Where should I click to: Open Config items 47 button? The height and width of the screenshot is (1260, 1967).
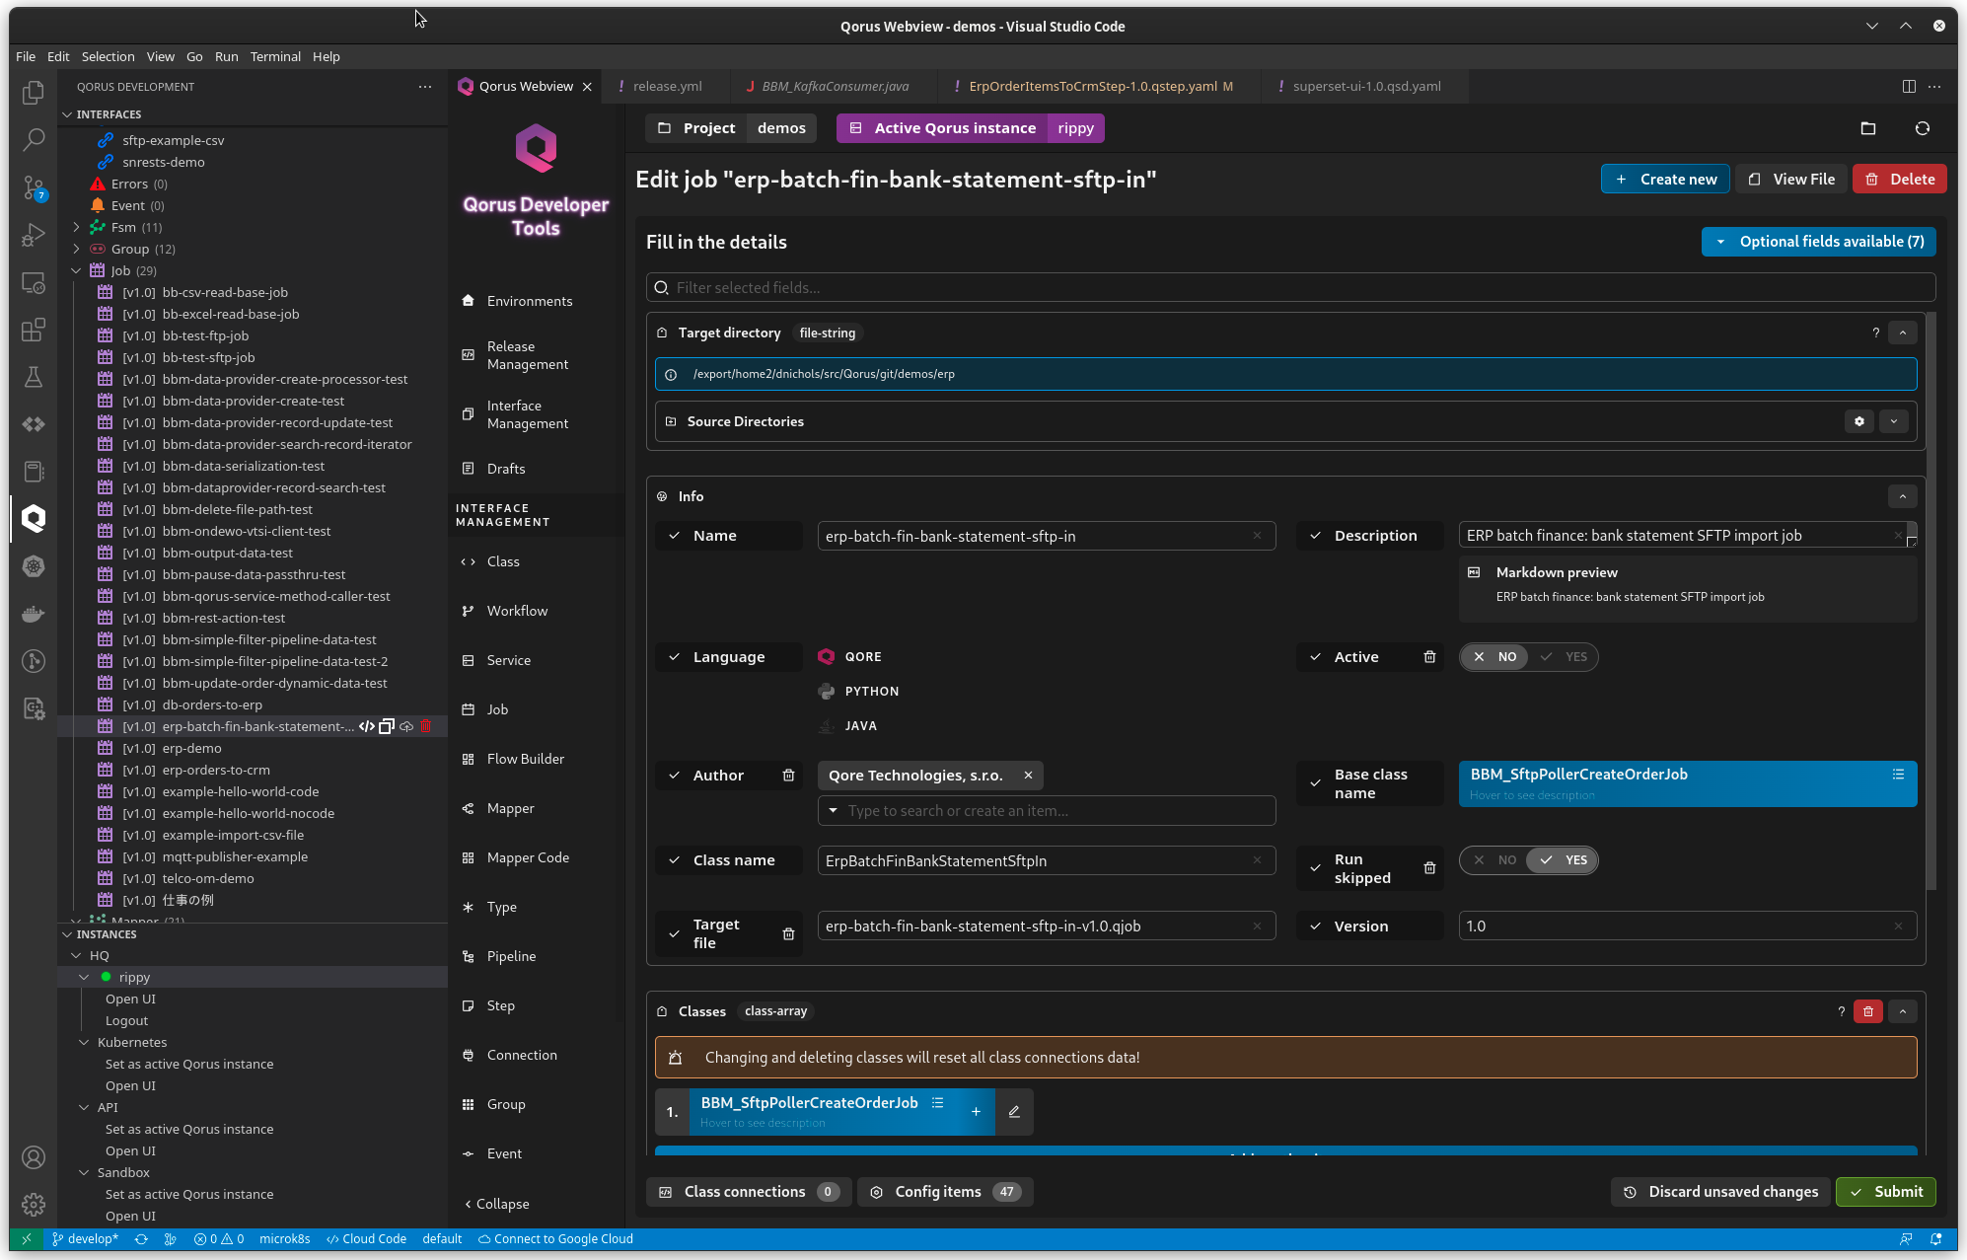click(944, 1192)
